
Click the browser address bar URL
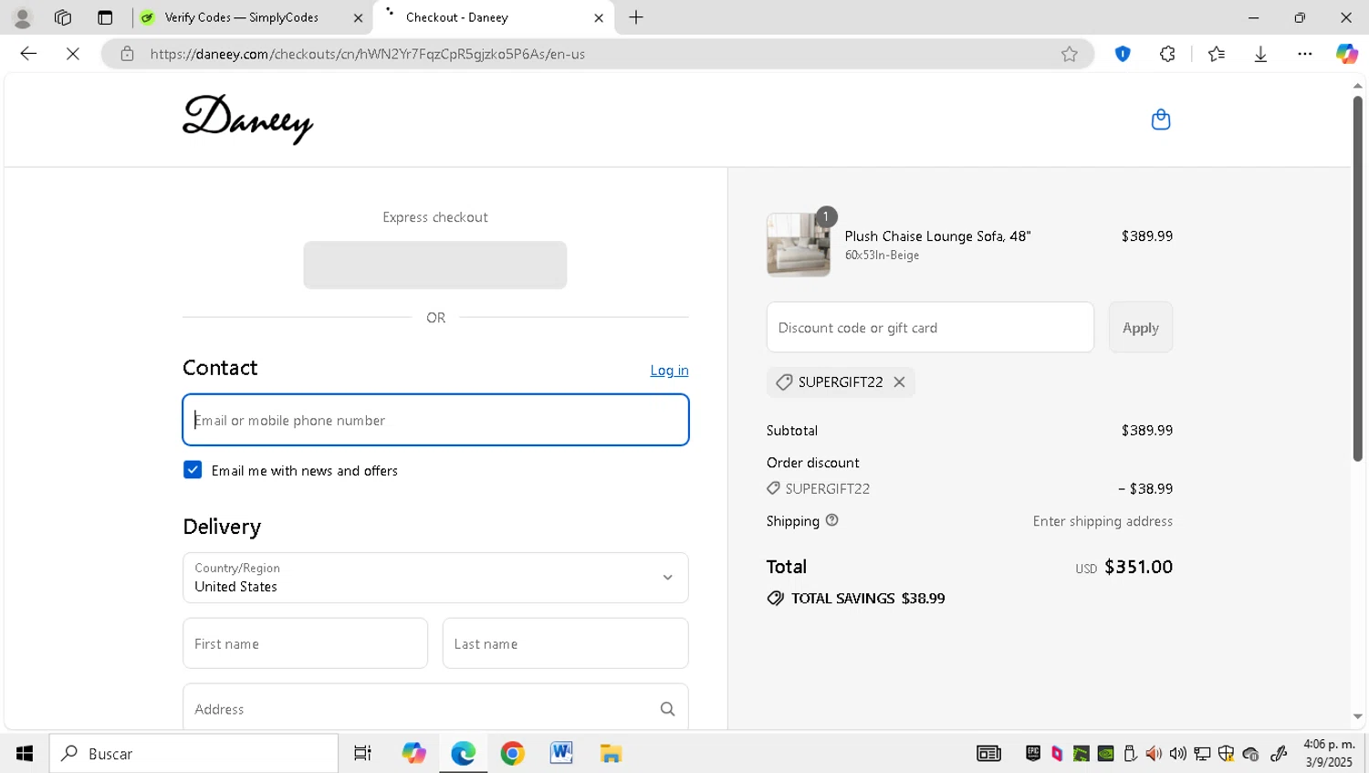[x=367, y=54]
